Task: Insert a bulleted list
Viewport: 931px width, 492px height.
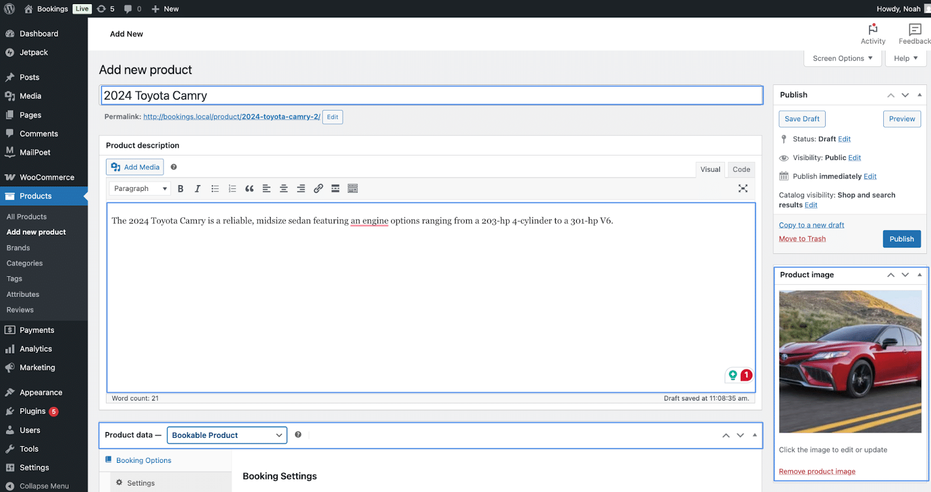Action: coord(215,189)
